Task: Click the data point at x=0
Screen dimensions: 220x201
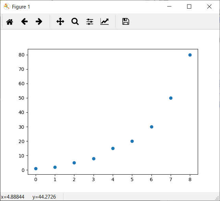Action: click(x=36, y=168)
